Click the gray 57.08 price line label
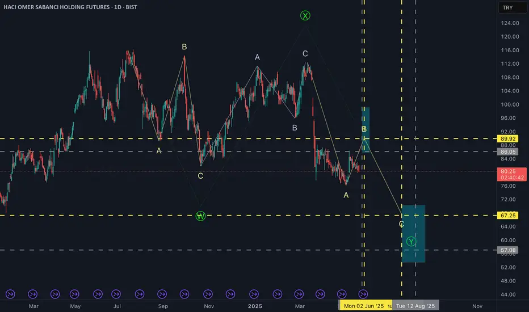This screenshot has height=312, width=529. tap(508, 250)
